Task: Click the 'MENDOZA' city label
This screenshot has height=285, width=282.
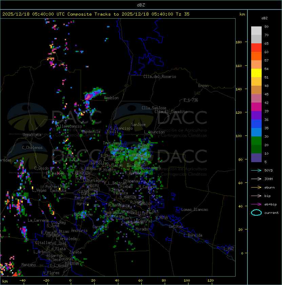Action: point(82,173)
